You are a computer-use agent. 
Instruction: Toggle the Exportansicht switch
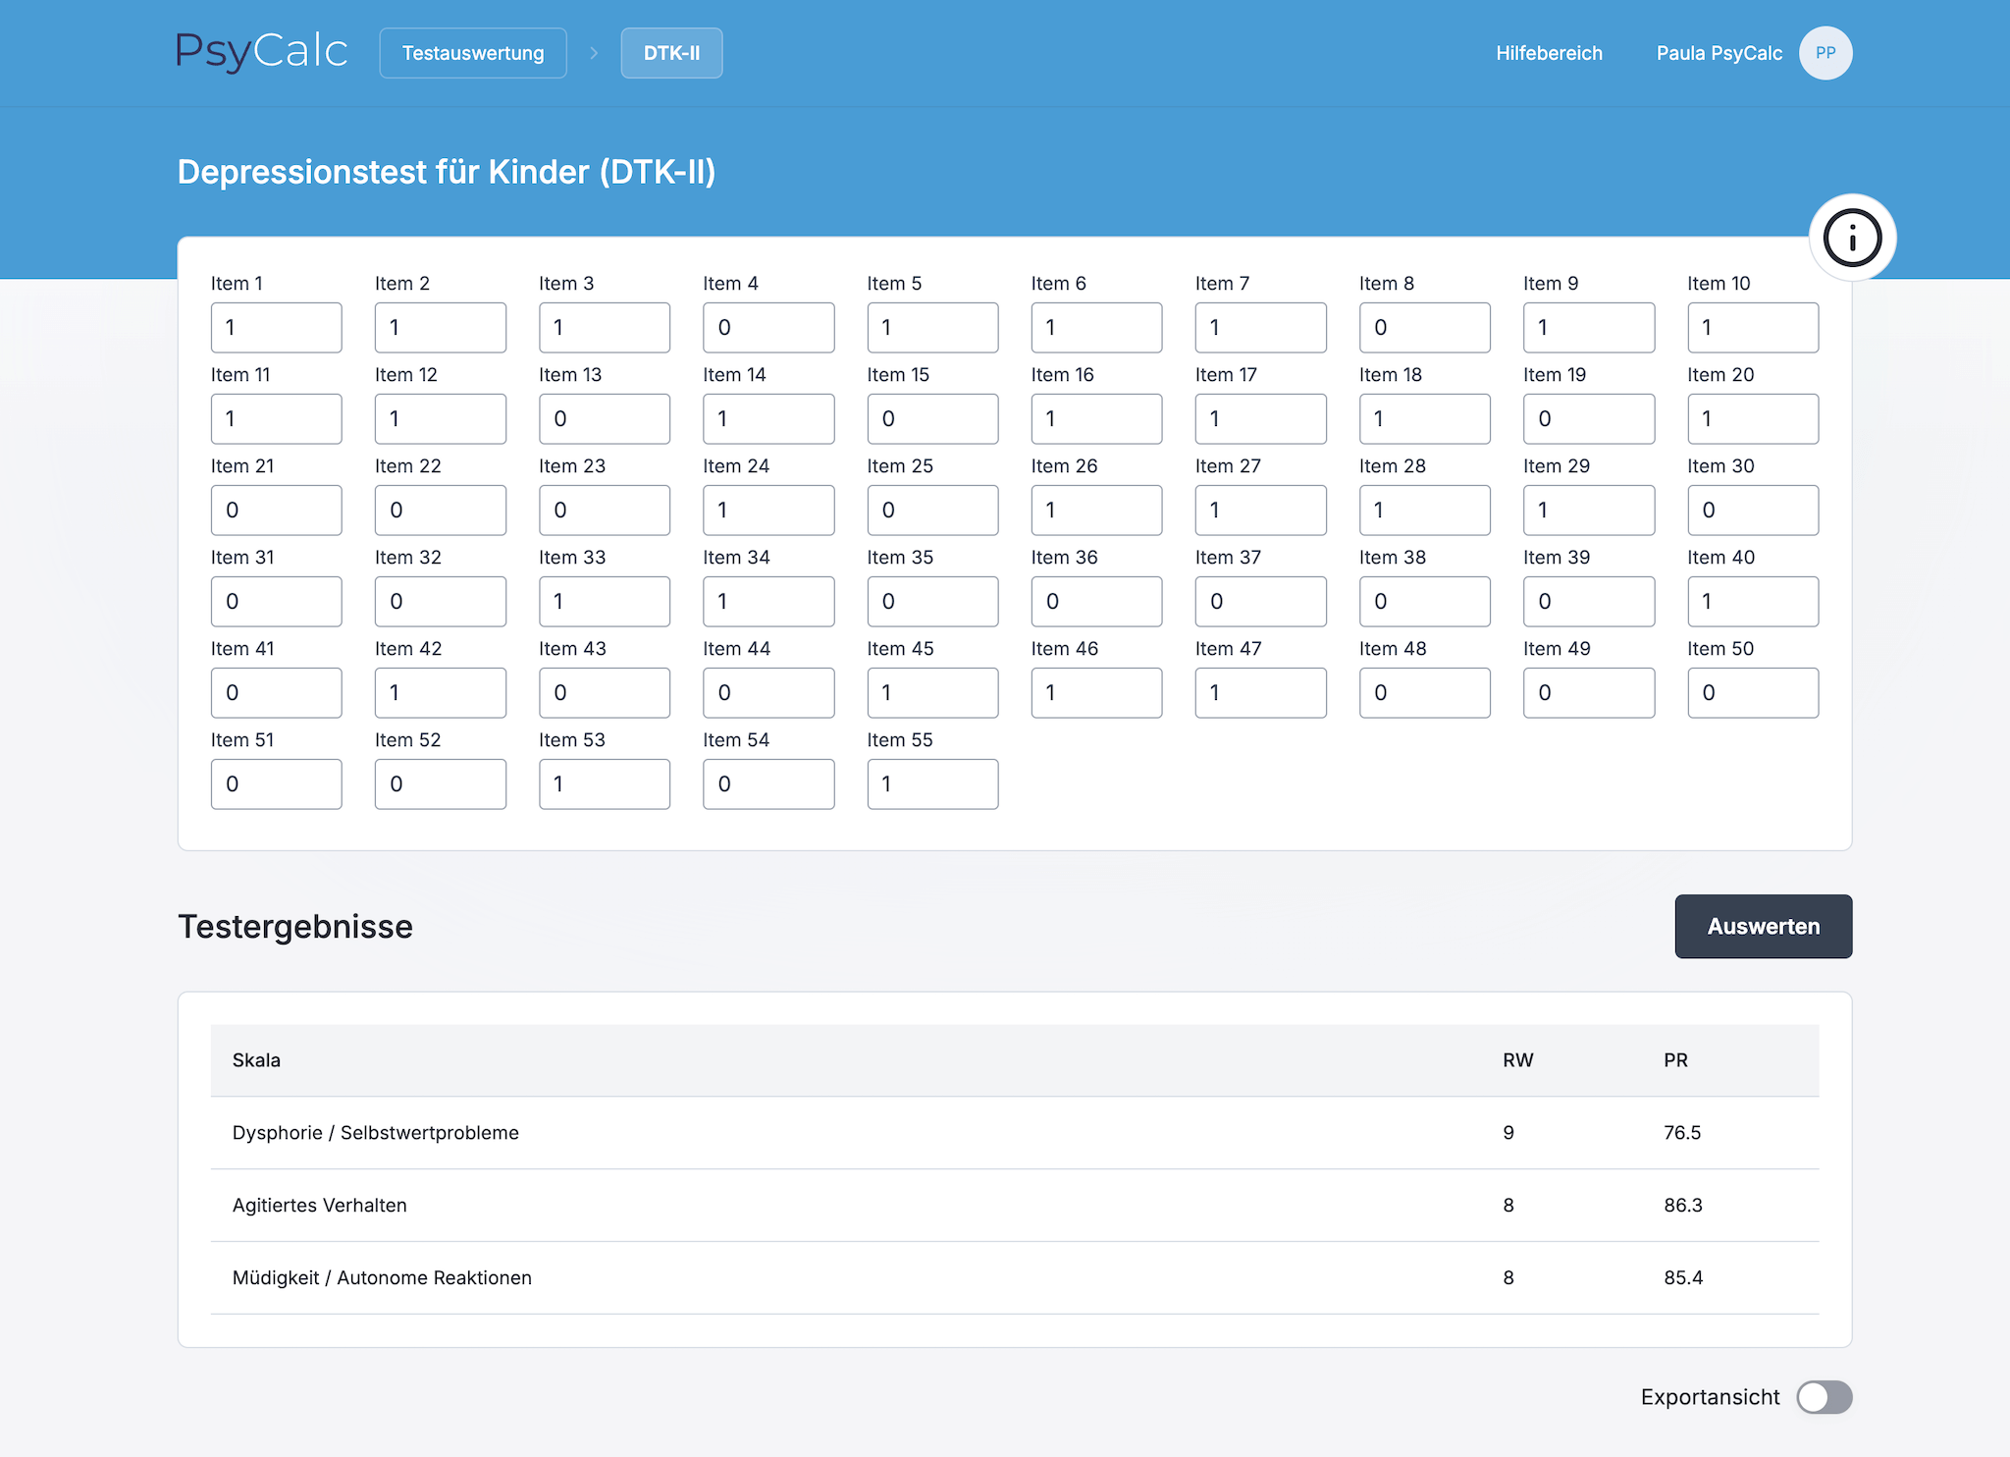(x=1824, y=1397)
